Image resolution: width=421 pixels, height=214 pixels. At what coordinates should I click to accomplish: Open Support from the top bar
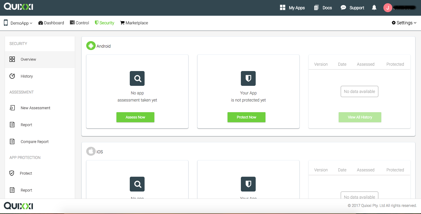coord(352,8)
